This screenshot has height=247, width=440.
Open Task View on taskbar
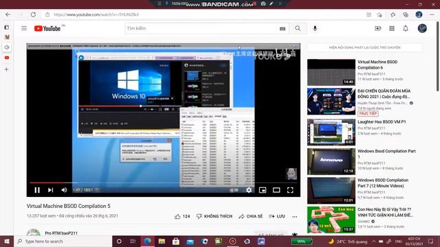[133, 242]
